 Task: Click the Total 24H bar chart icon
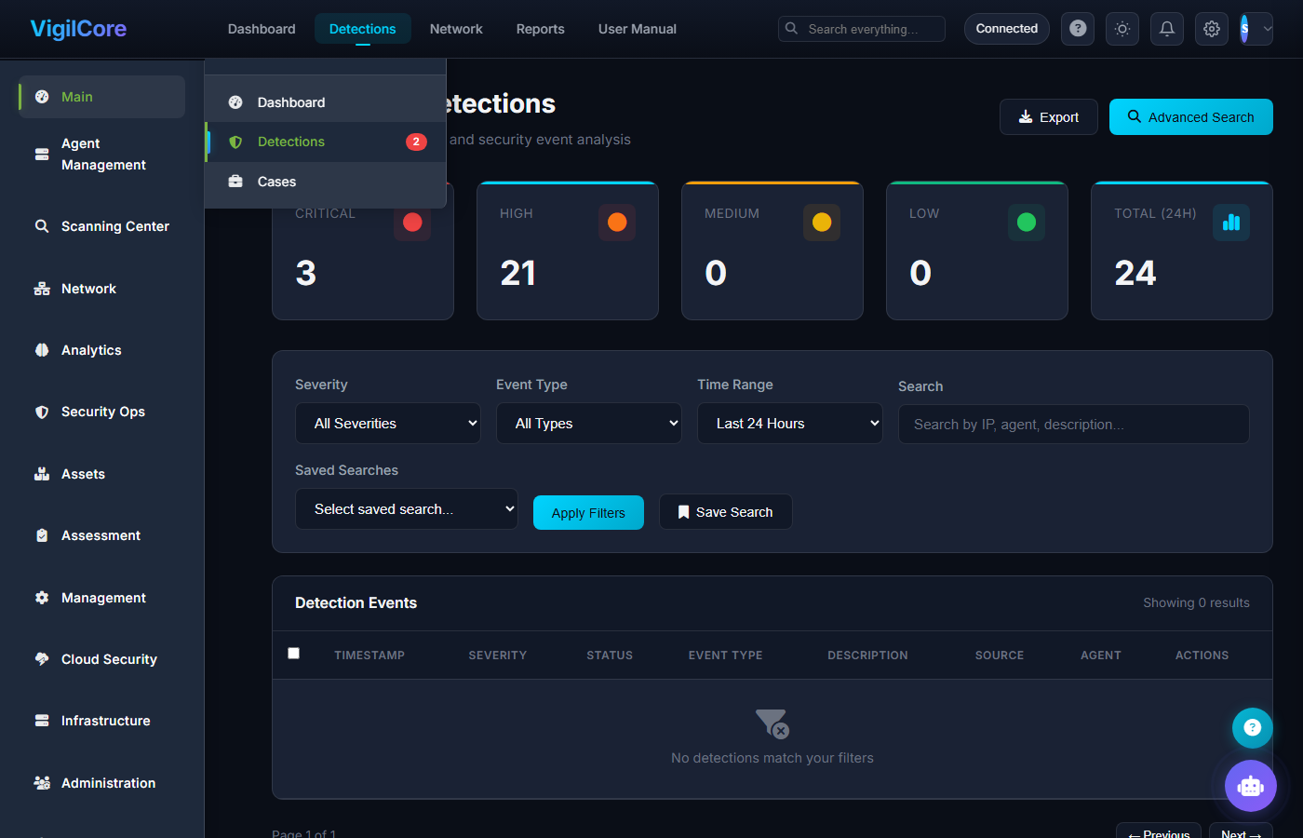coord(1231,223)
